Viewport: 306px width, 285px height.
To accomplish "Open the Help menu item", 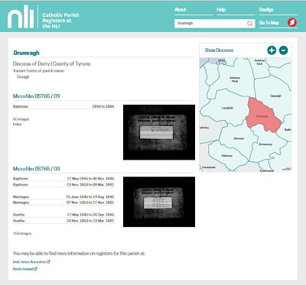I will 221,10.
